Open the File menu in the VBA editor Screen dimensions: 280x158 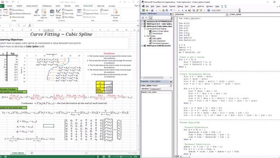click(x=147, y=6)
